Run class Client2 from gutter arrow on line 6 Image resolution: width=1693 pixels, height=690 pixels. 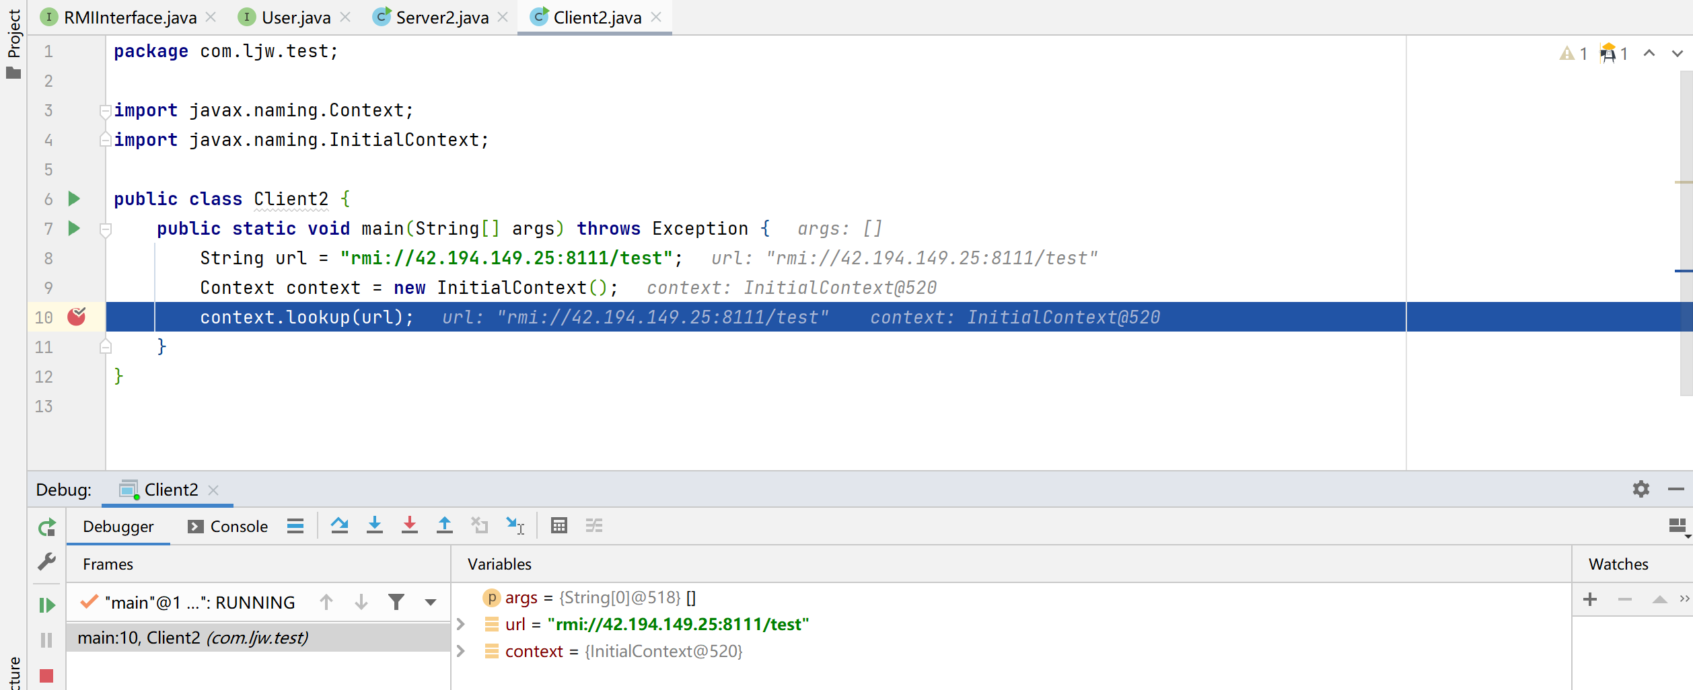click(x=75, y=199)
